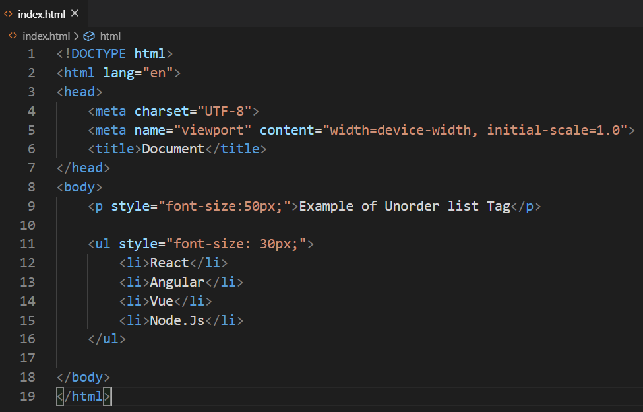Click the html symbol breadcrumb
The height and width of the screenshot is (412, 643).
pyautogui.click(x=110, y=36)
